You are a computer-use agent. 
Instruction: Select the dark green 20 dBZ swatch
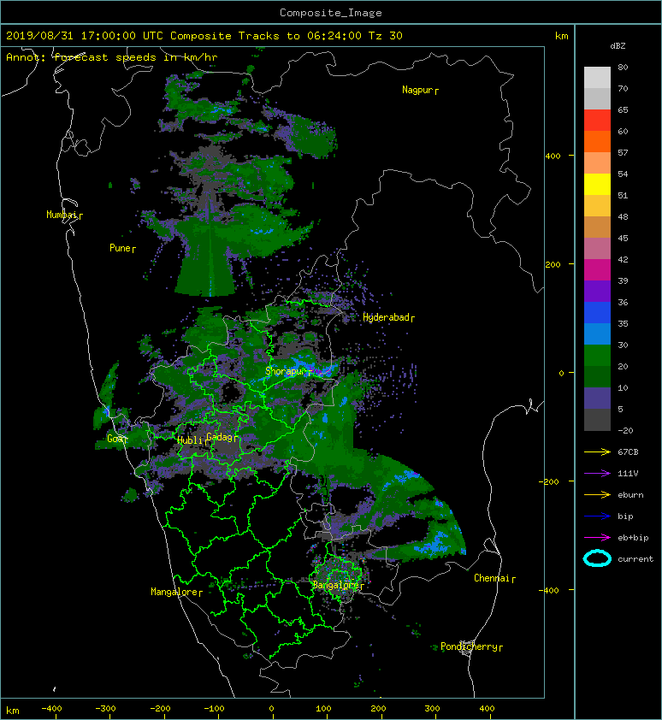[597, 376]
